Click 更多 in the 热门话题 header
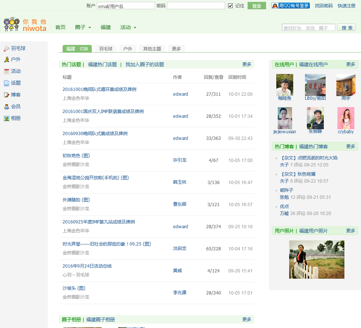Image resolution: width=361 pixels, height=328 pixels. [246, 64]
